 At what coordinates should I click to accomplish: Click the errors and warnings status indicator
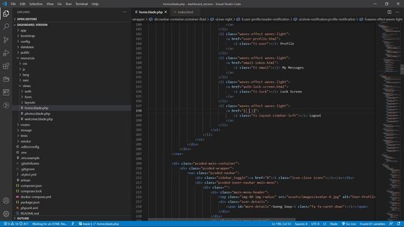click(x=16, y=224)
